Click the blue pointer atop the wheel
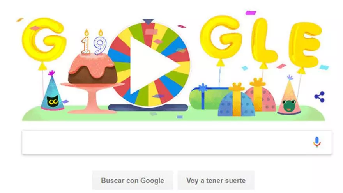 coord(148,21)
